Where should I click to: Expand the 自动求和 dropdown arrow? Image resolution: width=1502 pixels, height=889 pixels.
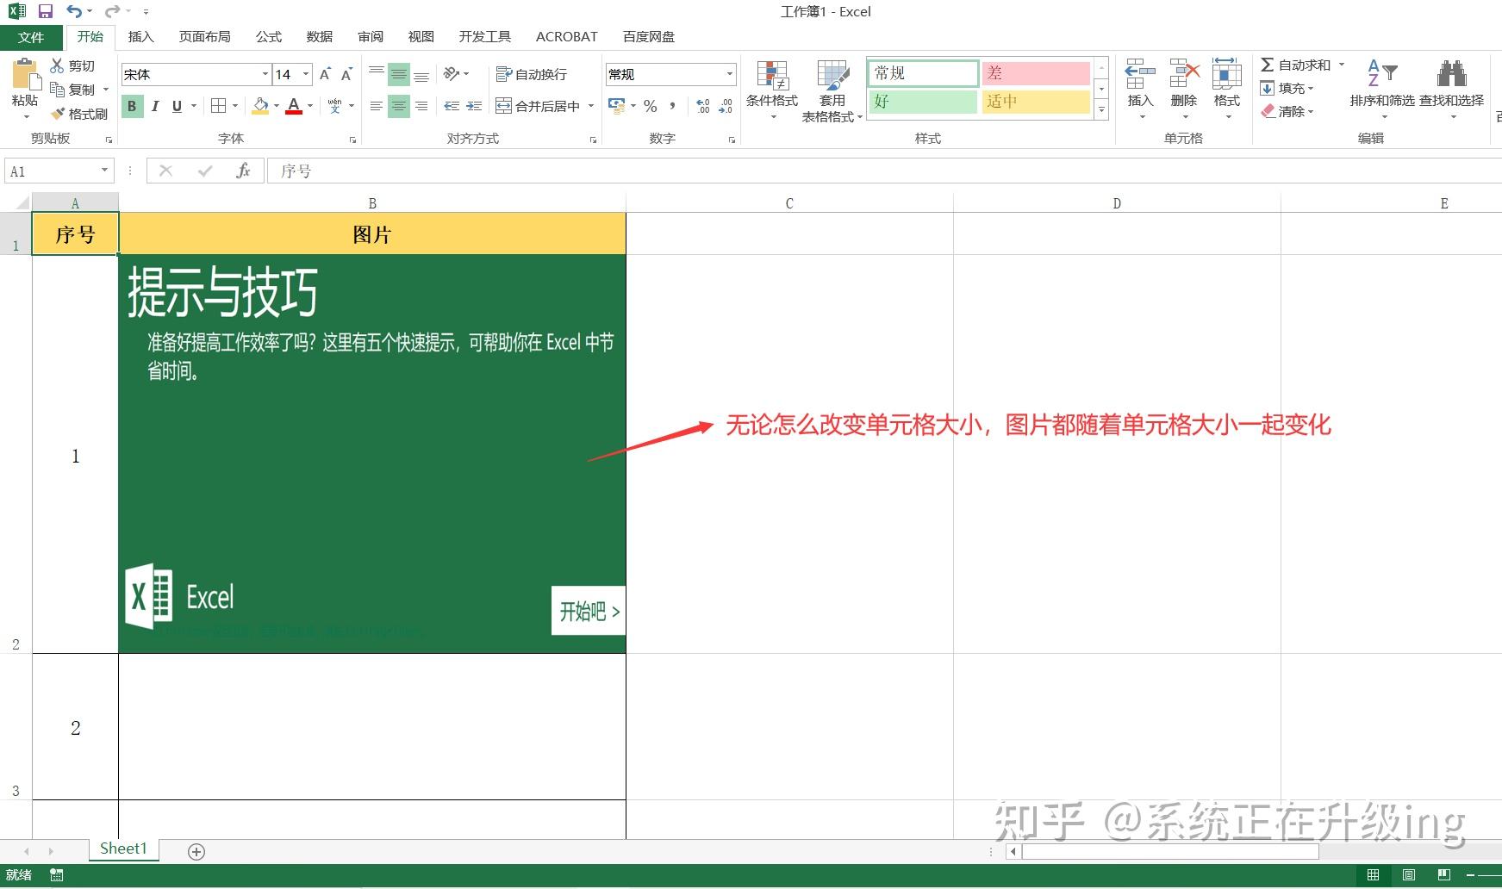pyautogui.click(x=1342, y=65)
